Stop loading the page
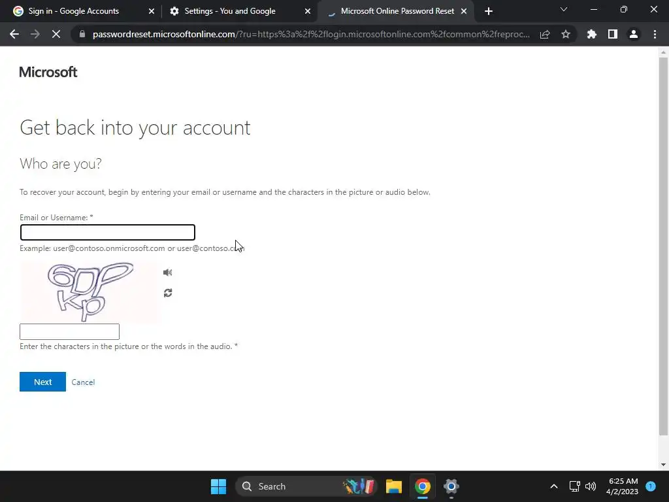The width and height of the screenshot is (669, 502). pos(56,34)
